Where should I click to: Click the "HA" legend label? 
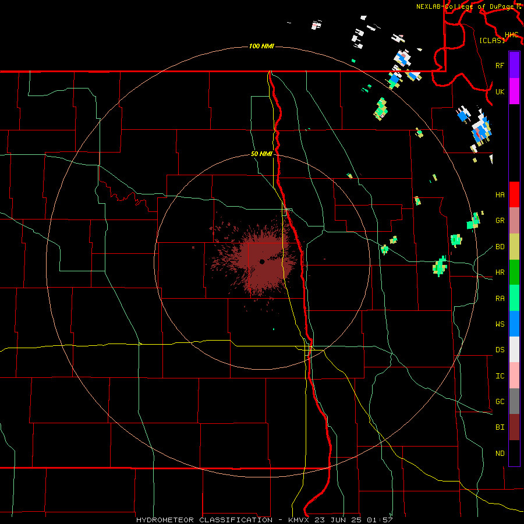click(x=500, y=194)
